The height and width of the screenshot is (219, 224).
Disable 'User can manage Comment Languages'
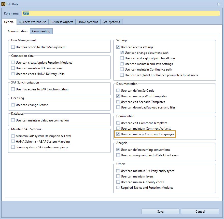click(x=118, y=134)
